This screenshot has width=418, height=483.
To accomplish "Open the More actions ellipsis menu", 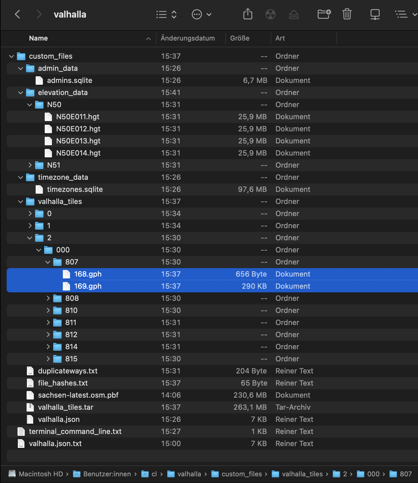I will tap(201, 14).
